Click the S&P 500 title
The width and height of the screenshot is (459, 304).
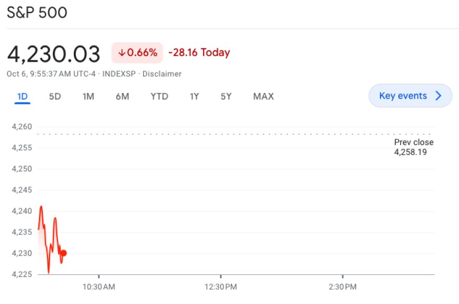37,12
